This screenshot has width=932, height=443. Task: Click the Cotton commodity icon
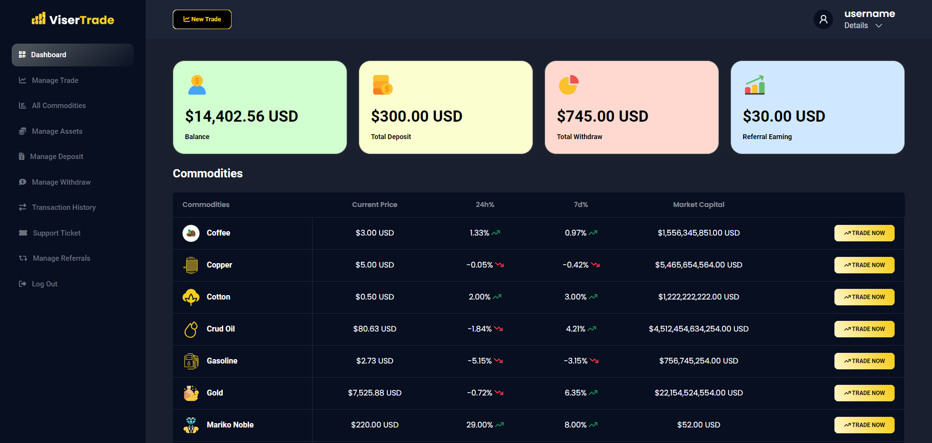pyautogui.click(x=191, y=297)
